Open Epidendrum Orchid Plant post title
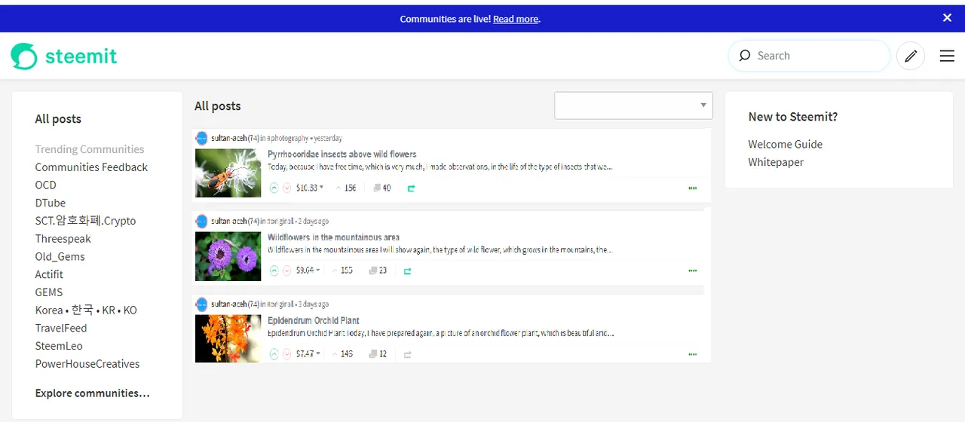This screenshot has width=965, height=422. tap(314, 320)
